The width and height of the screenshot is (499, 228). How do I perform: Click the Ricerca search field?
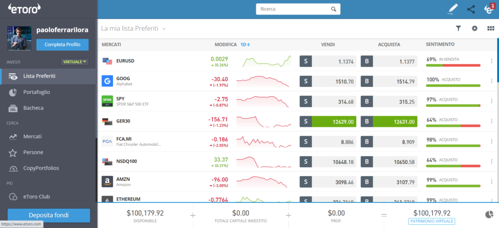click(298, 9)
